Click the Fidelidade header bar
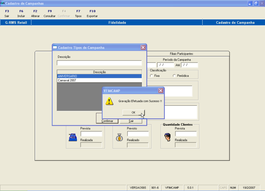Viewport: 265px width, 191px height. (117, 22)
